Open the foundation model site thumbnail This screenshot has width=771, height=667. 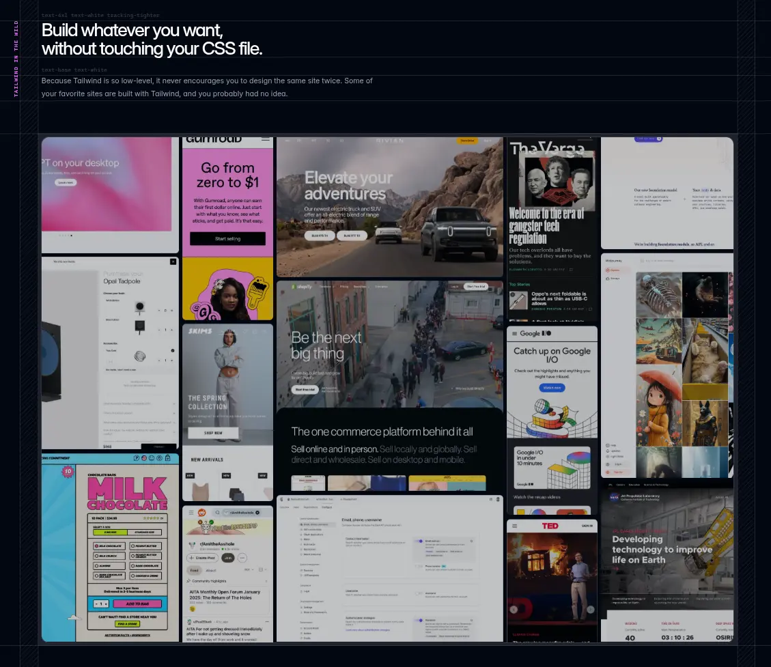pos(667,193)
